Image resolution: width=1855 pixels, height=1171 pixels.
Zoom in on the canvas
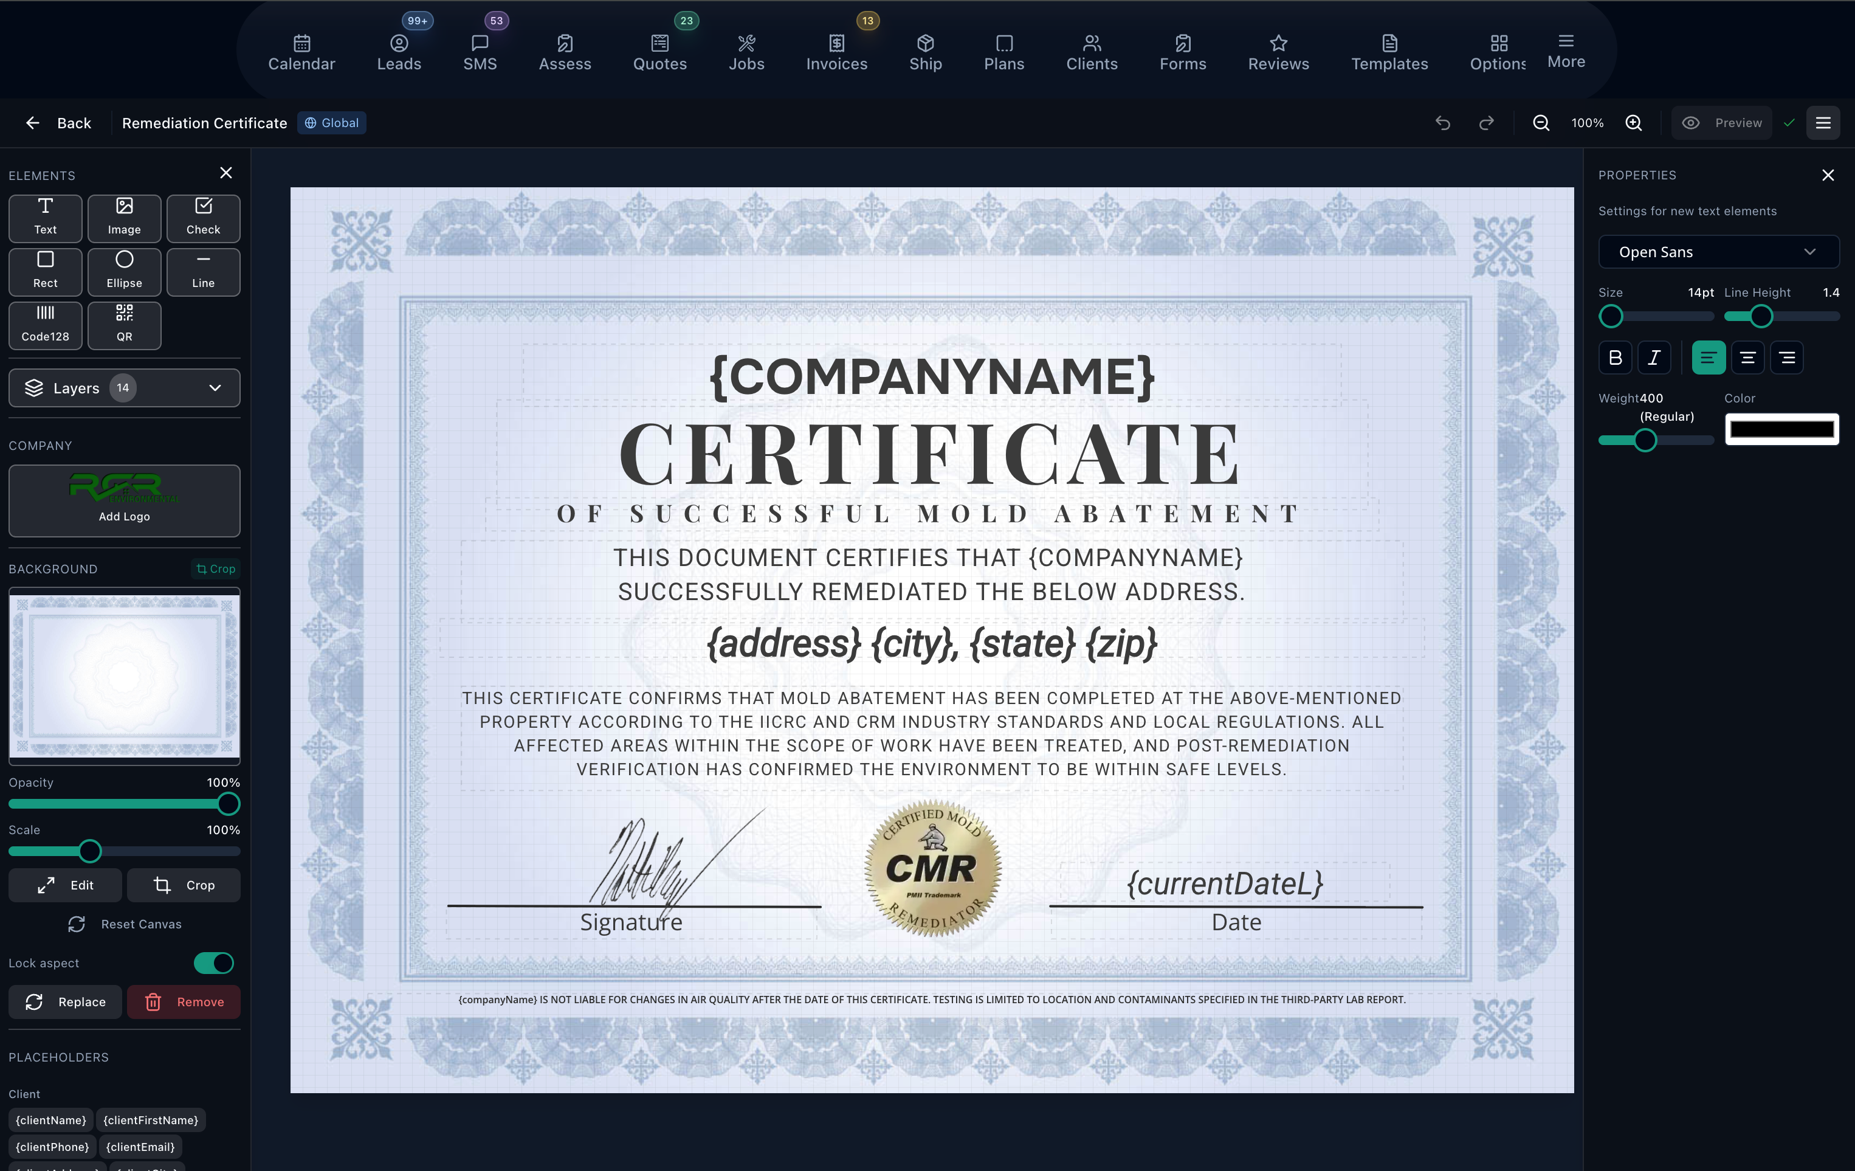pyautogui.click(x=1634, y=123)
